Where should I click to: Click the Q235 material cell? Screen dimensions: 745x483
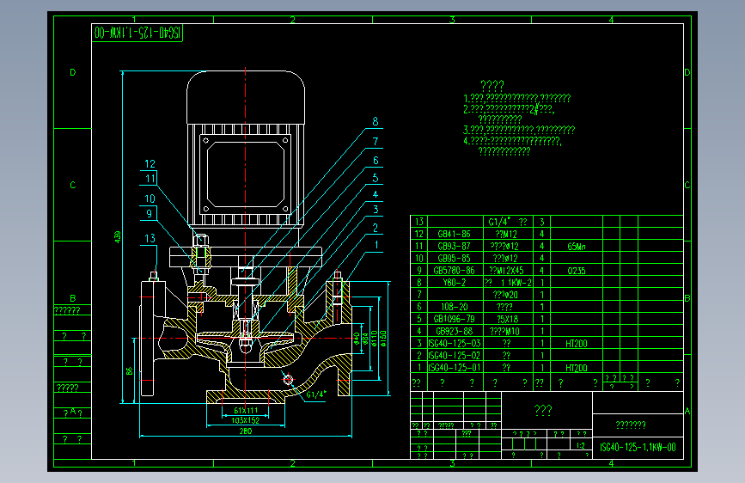[x=577, y=271]
